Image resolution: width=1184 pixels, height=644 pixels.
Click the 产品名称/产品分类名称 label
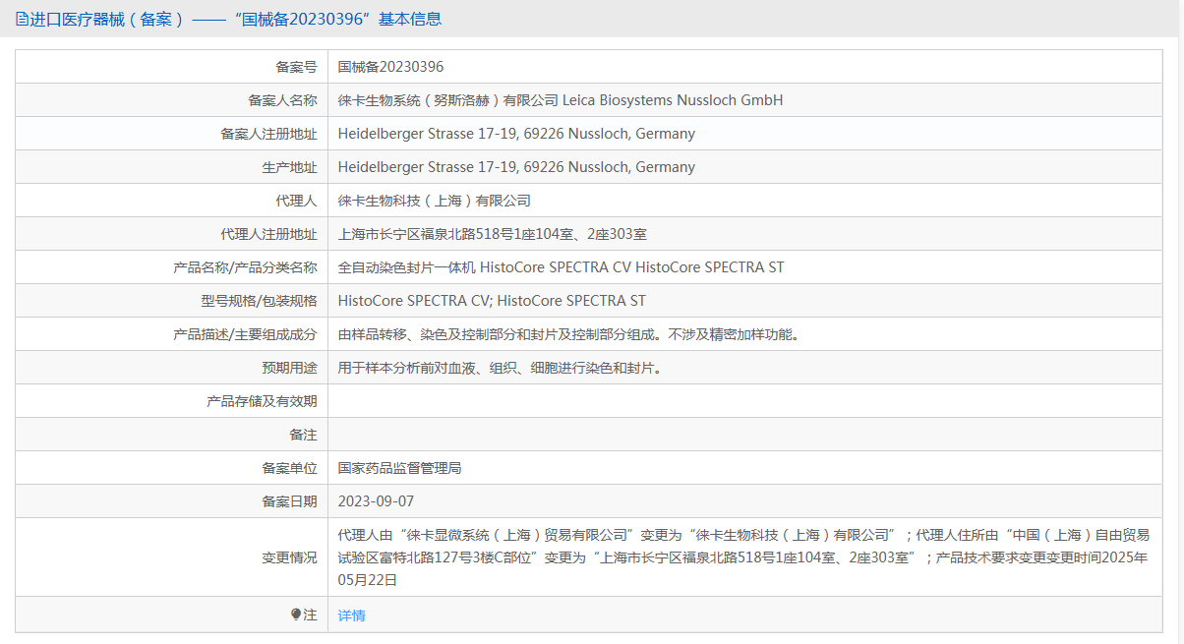click(245, 267)
